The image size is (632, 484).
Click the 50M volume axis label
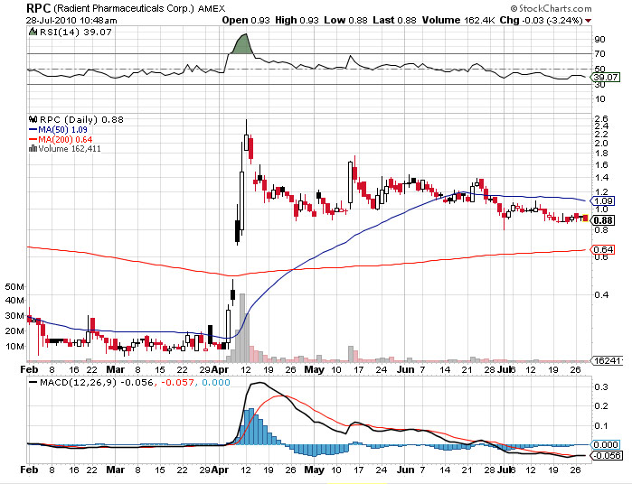14,286
